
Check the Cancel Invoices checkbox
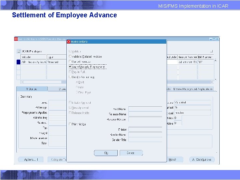click(70, 61)
